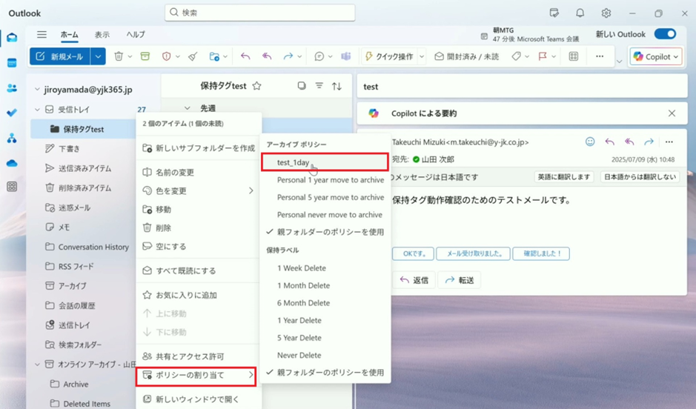Click the Reply all arrow in toolbar
Image resolution: width=696 pixels, height=409 pixels.
pyautogui.click(x=267, y=56)
